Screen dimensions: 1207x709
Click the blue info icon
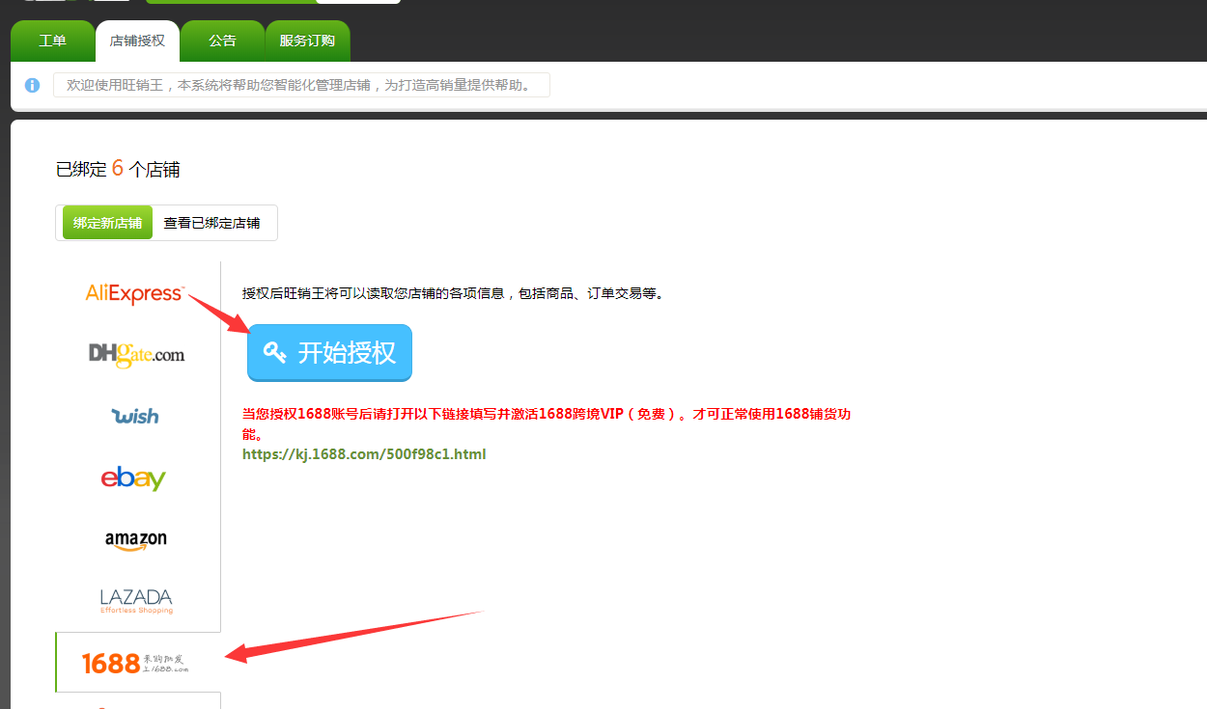(x=32, y=85)
